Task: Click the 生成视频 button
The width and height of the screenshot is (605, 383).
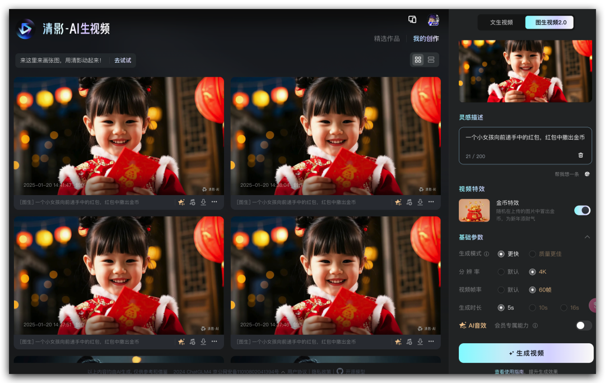Action: 525,353
